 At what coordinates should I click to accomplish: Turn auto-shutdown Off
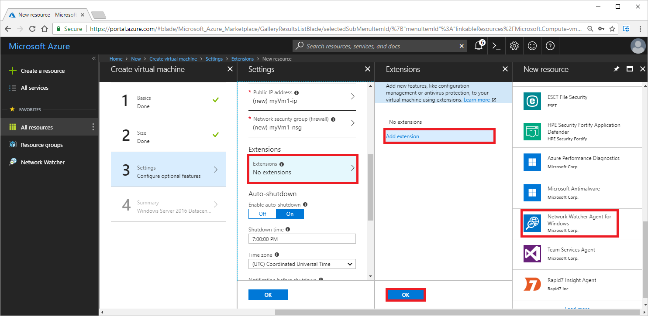coord(262,214)
